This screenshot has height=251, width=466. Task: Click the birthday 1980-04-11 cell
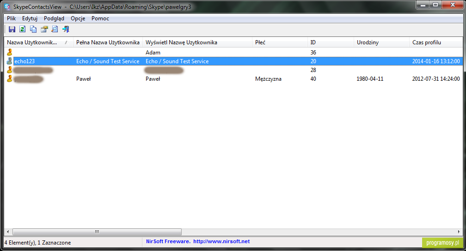tap(370, 79)
